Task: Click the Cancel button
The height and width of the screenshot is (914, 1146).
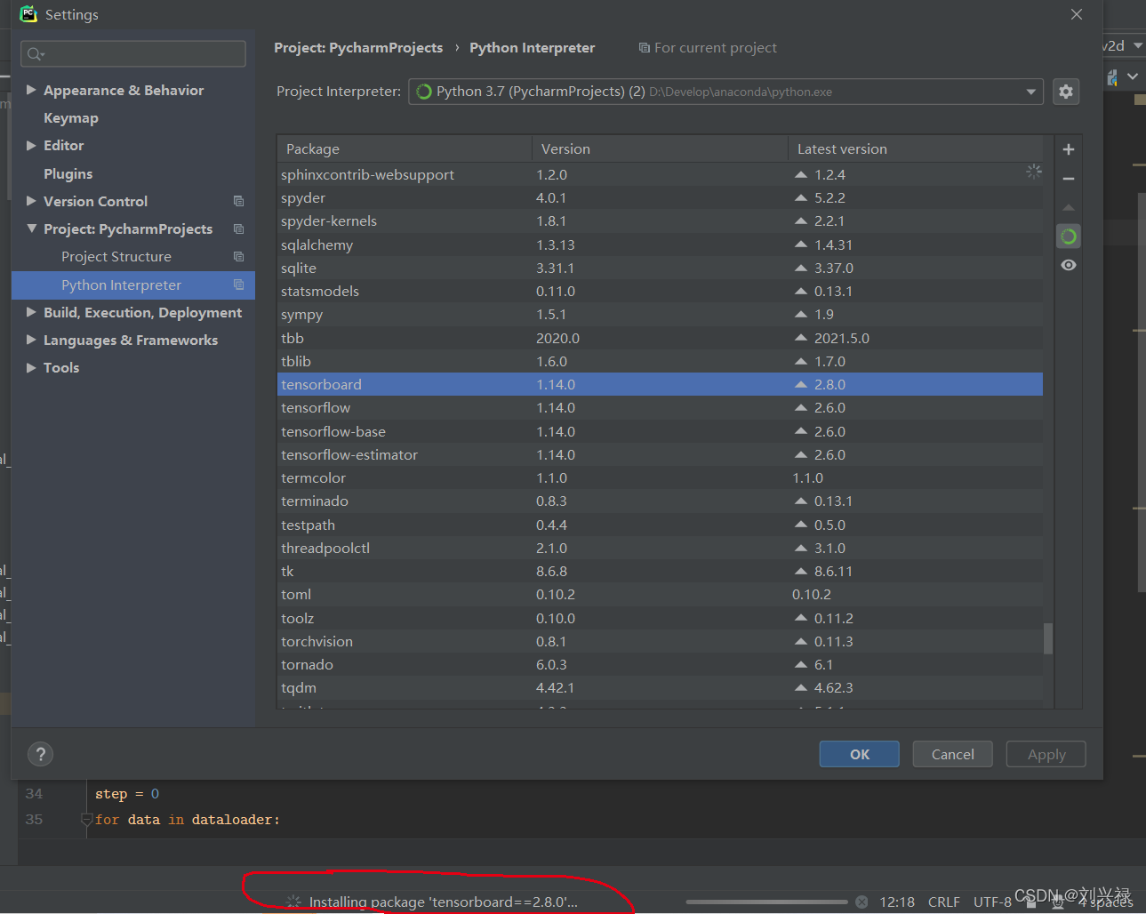Action: (953, 754)
